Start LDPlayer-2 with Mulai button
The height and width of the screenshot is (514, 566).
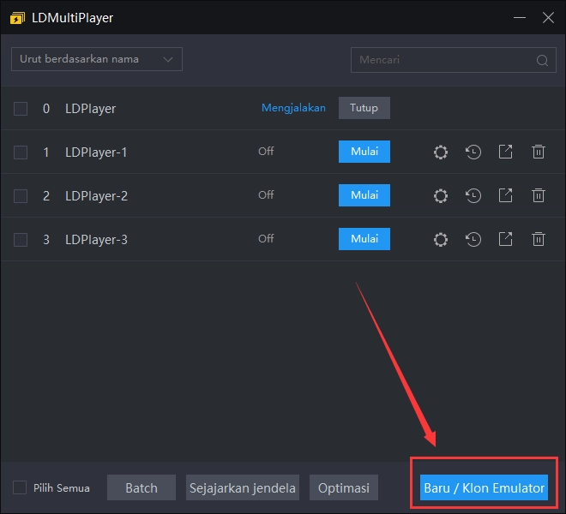tap(364, 195)
